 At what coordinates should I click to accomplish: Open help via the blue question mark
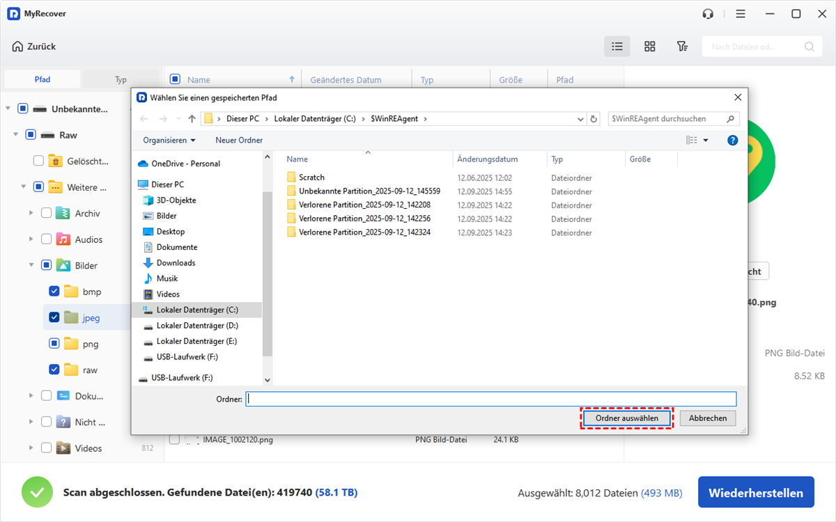(x=732, y=140)
